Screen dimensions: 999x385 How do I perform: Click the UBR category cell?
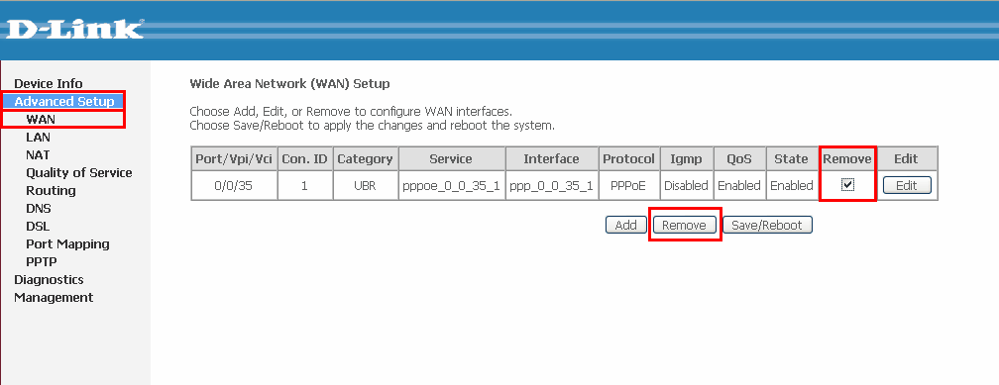coord(365,186)
